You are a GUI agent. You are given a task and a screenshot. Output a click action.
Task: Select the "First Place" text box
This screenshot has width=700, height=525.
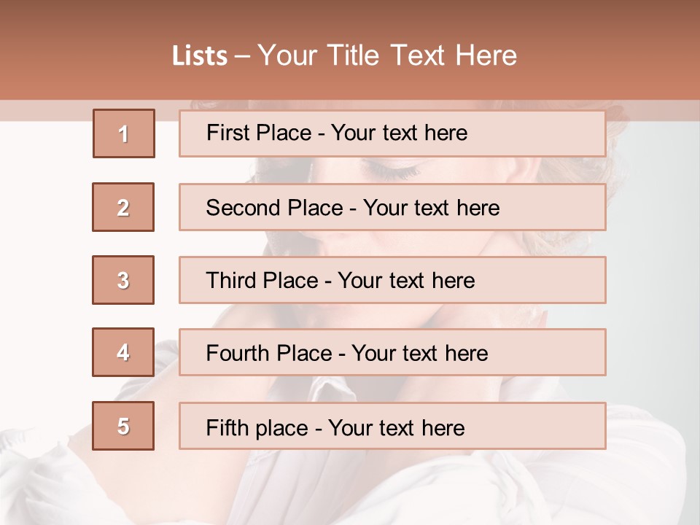(x=392, y=133)
